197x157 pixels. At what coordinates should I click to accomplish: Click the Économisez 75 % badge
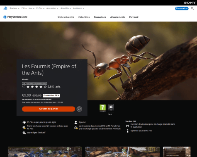point(51,95)
